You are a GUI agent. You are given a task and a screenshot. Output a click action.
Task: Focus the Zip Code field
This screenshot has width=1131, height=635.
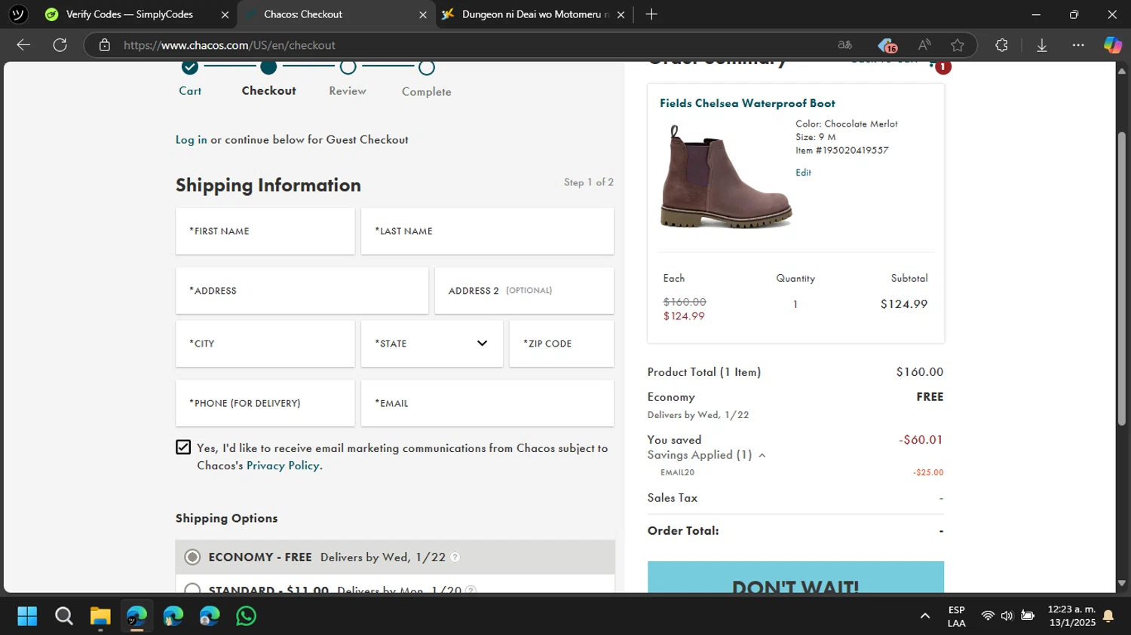(x=562, y=343)
